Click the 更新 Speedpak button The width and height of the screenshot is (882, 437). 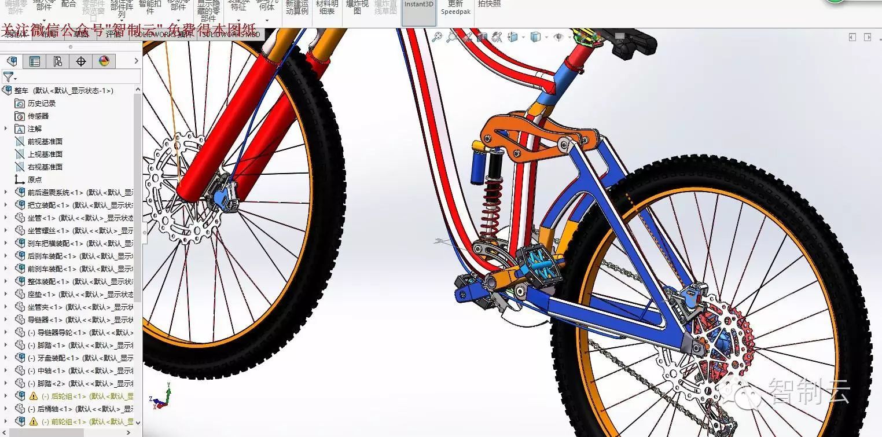pyautogui.click(x=455, y=8)
